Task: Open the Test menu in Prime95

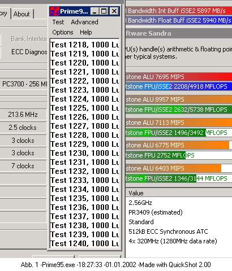Action: (58, 22)
